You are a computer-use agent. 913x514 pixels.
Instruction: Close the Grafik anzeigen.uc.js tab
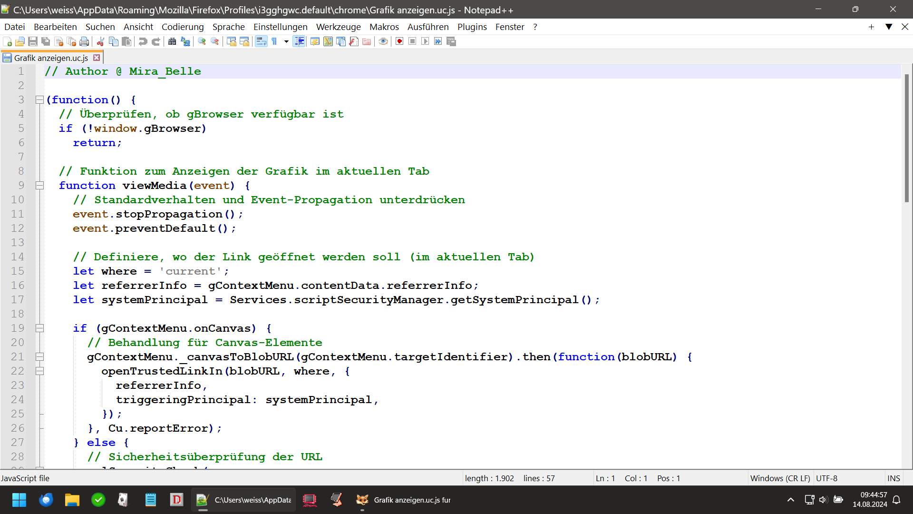coord(97,58)
